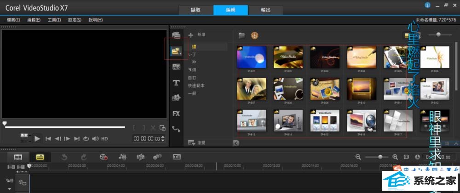
Task: Open the File (檔案) menu
Action: click(x=13, y=20)
